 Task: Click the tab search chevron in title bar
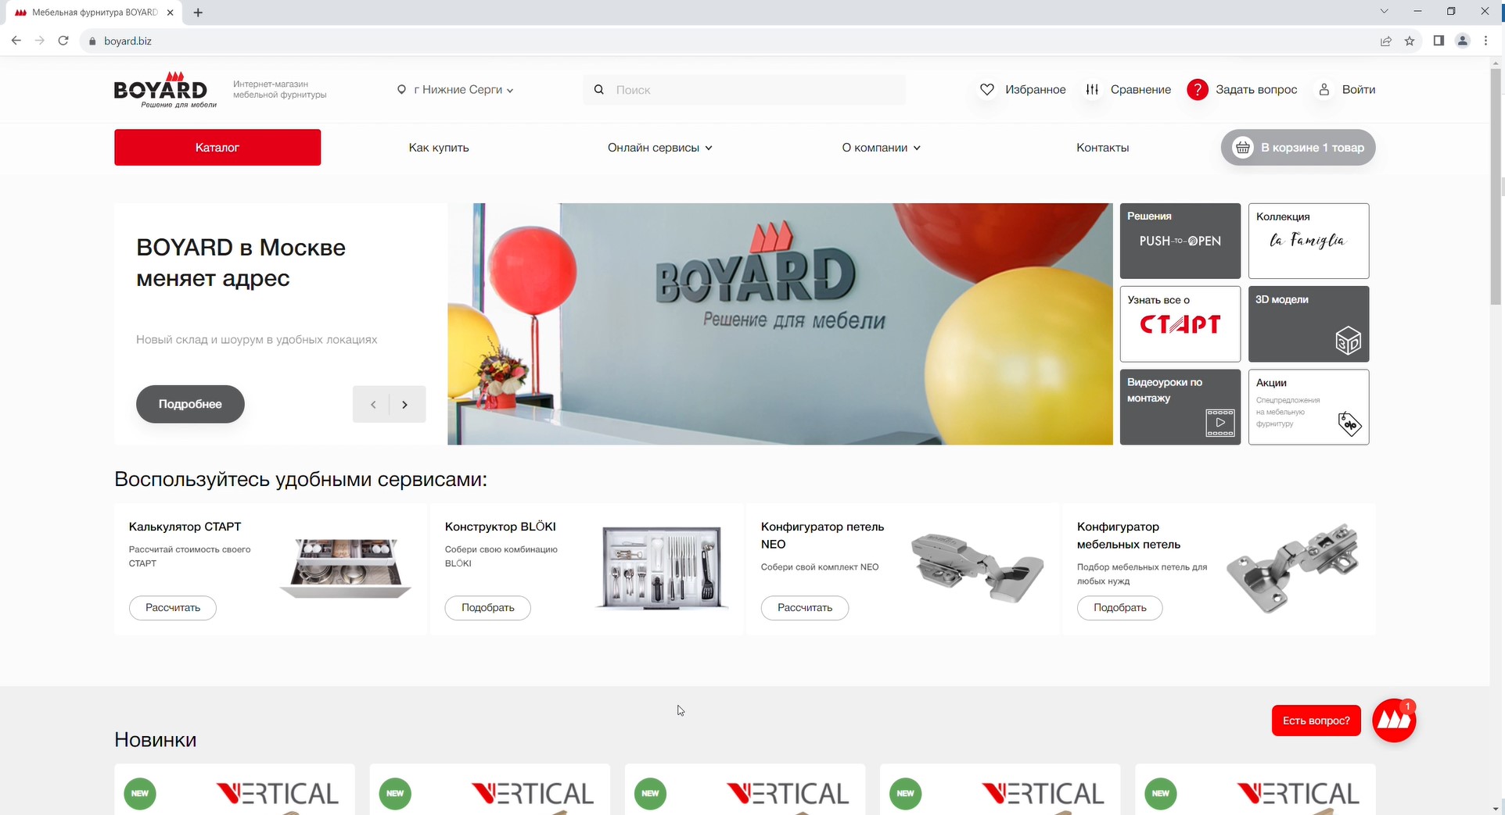(x=1384, y=12)
